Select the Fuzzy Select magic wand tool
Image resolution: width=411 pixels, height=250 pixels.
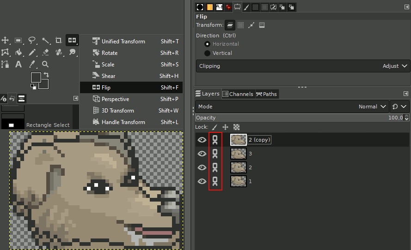pyautogui.click(x=45, y=40)
